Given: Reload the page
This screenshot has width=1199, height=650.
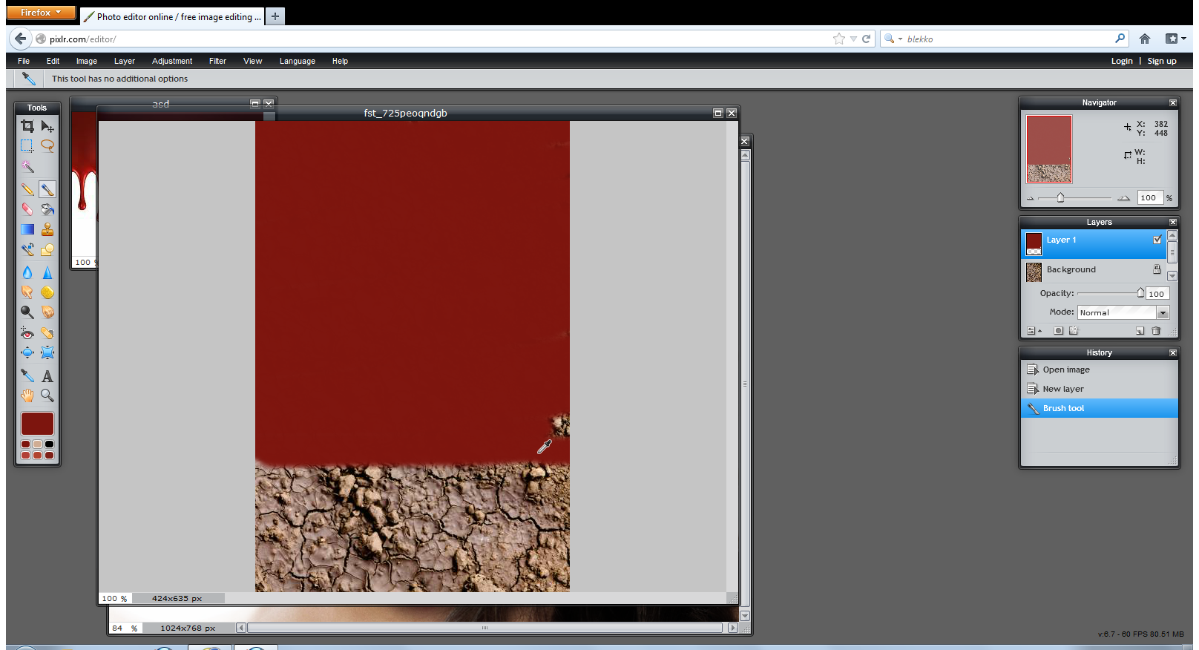Looking at the screenshot, I should click(x=866, y=39).
